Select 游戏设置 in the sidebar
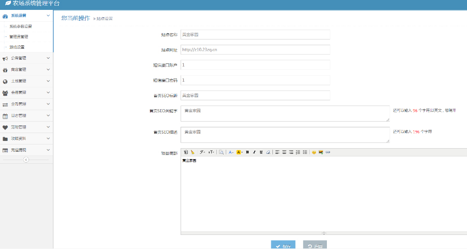 (17, 47)
